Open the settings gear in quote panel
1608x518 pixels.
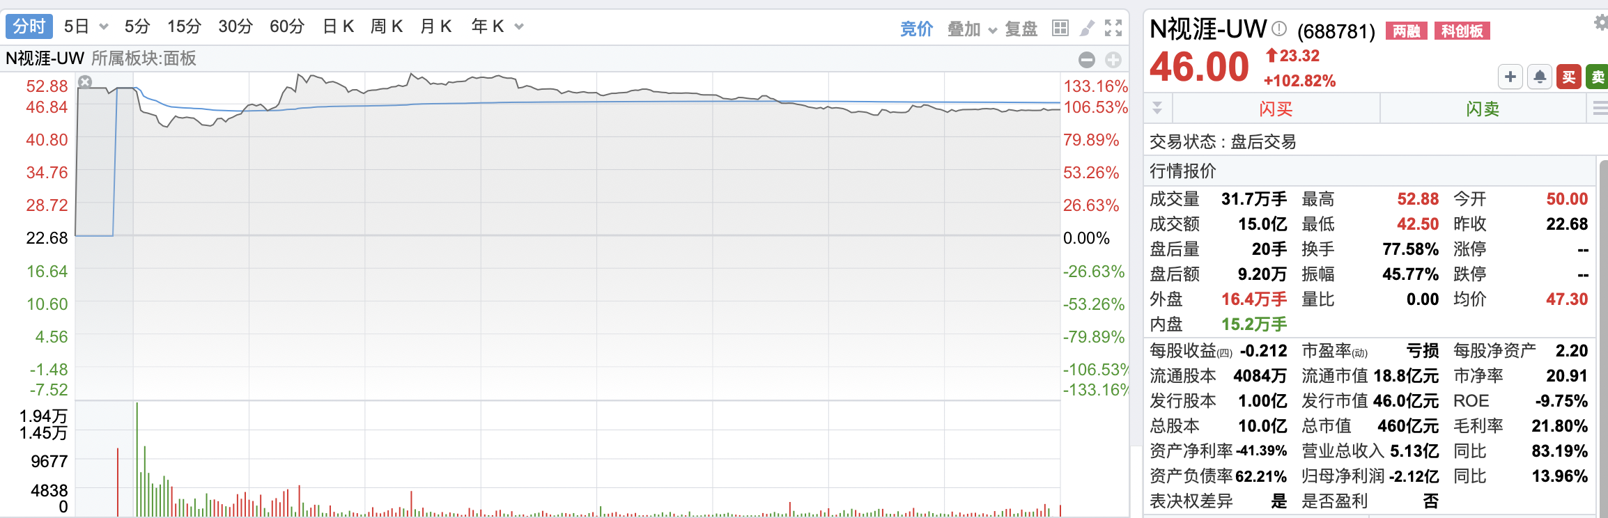pyautogui.click(x=1600, y=23)
